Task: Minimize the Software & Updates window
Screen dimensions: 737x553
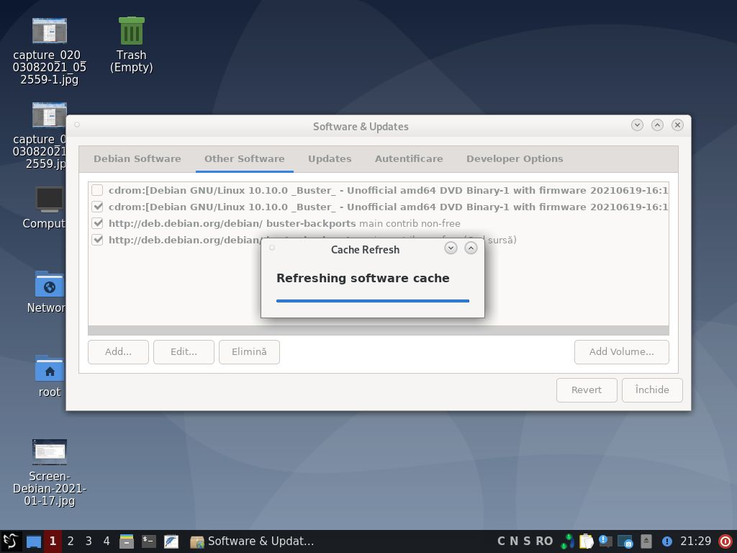Action: click(638, 125)
